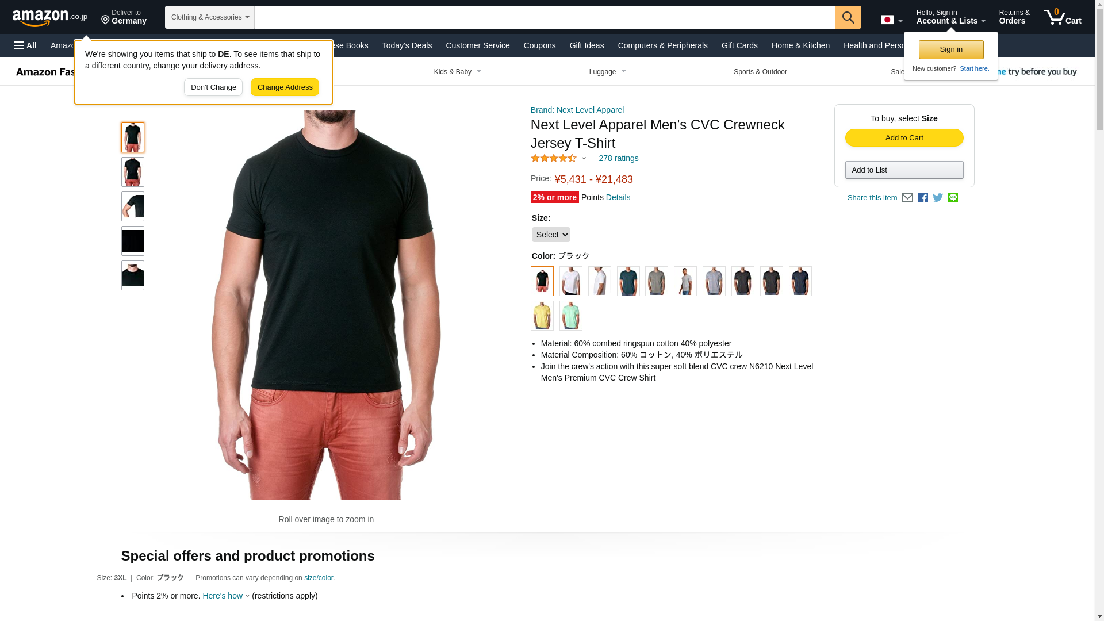Select the yellow shirt color swatch

(542, 316)
